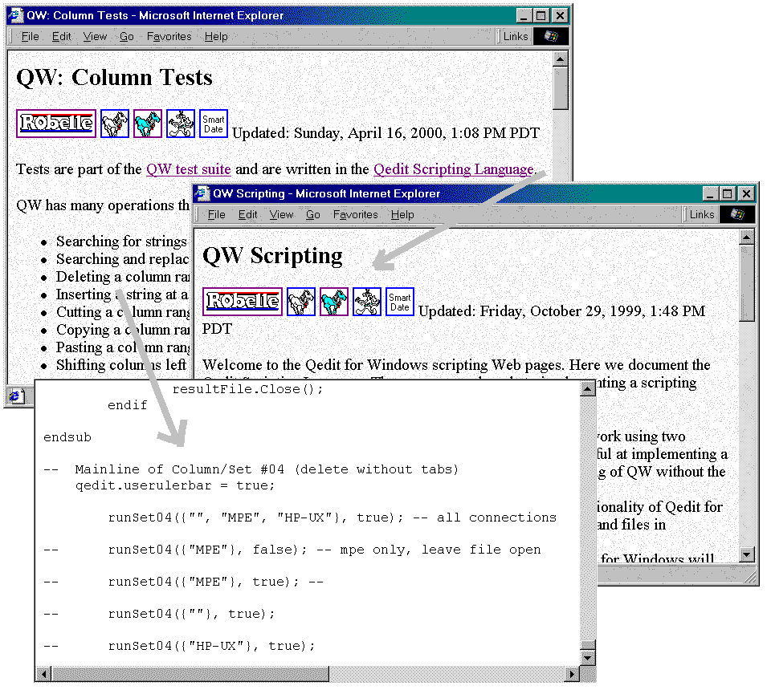Open Favorites menu in QW Scripting window
Image resolution: width=767 pixels, height=690 pixels.
click(356, 214)
